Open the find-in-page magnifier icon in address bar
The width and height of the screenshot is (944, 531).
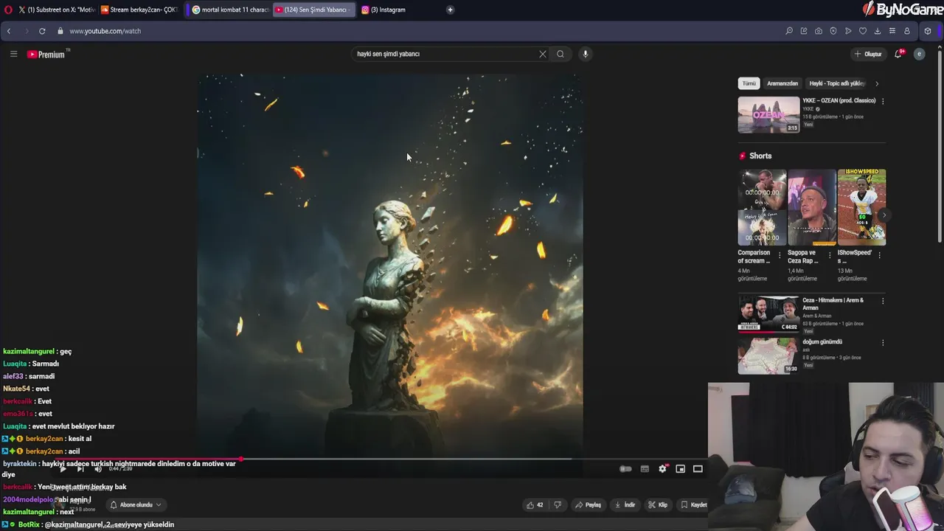(x=789, y=31)
